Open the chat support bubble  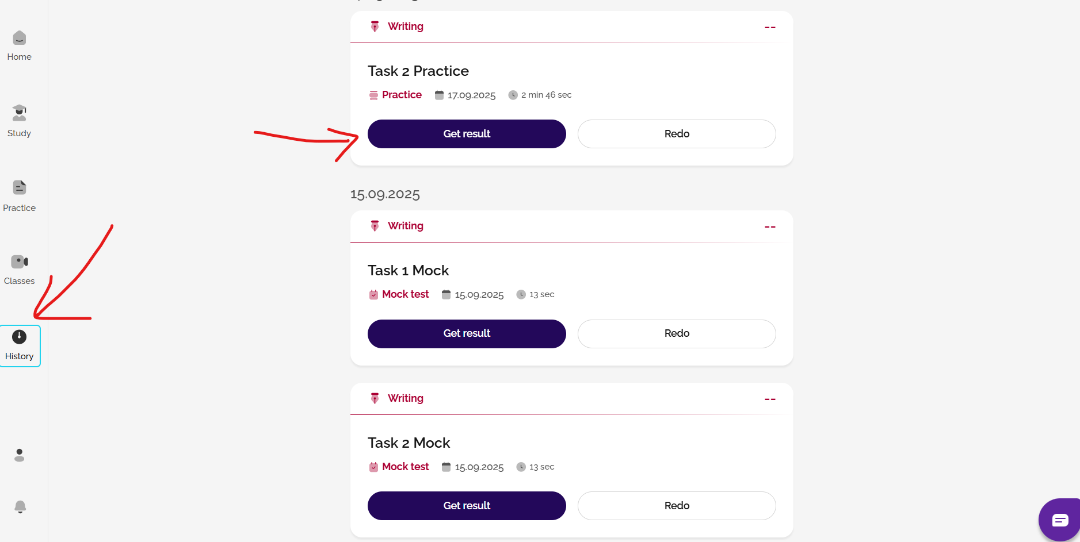[x=1060, y=520]
